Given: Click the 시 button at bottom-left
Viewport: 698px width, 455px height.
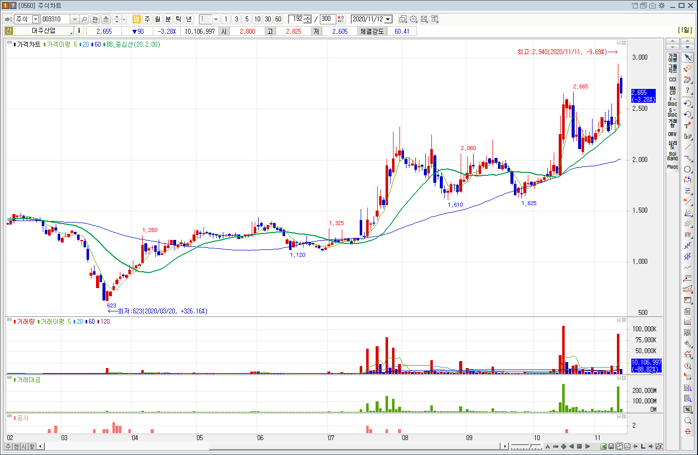Looking at the screenshot, I should pos(24,446).
